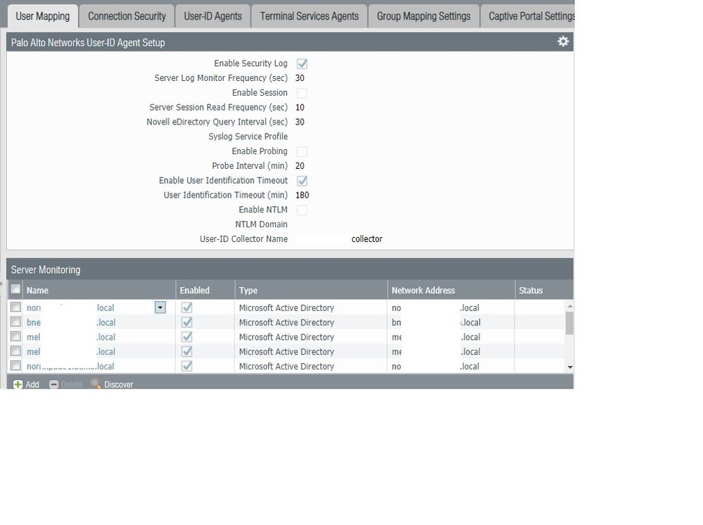Image resolution: width=703 pixels, height=525 pixels.
Task: Click the Probe Interval value 20
Action: tap(300, 166)
